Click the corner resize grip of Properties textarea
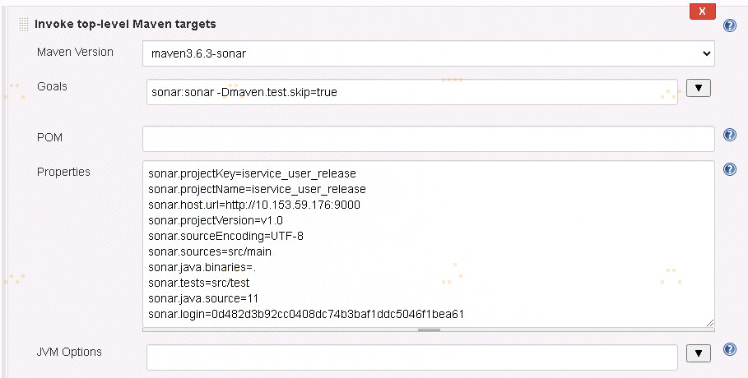 coord(710,323)
